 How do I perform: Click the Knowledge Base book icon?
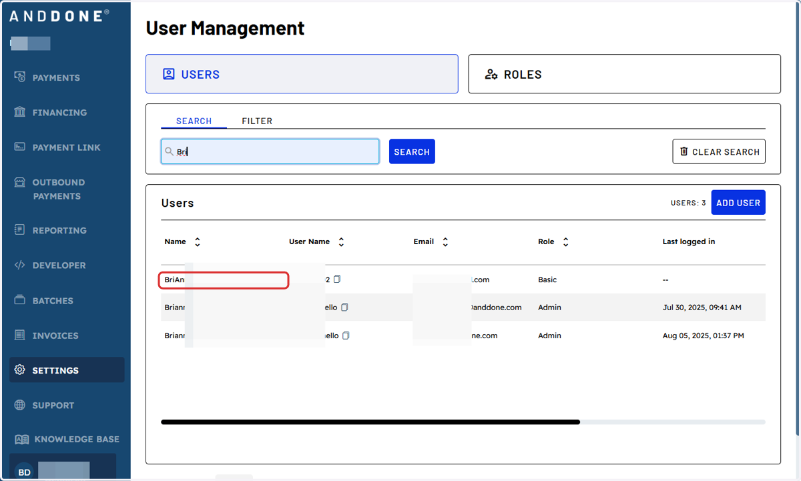point(22,439)
